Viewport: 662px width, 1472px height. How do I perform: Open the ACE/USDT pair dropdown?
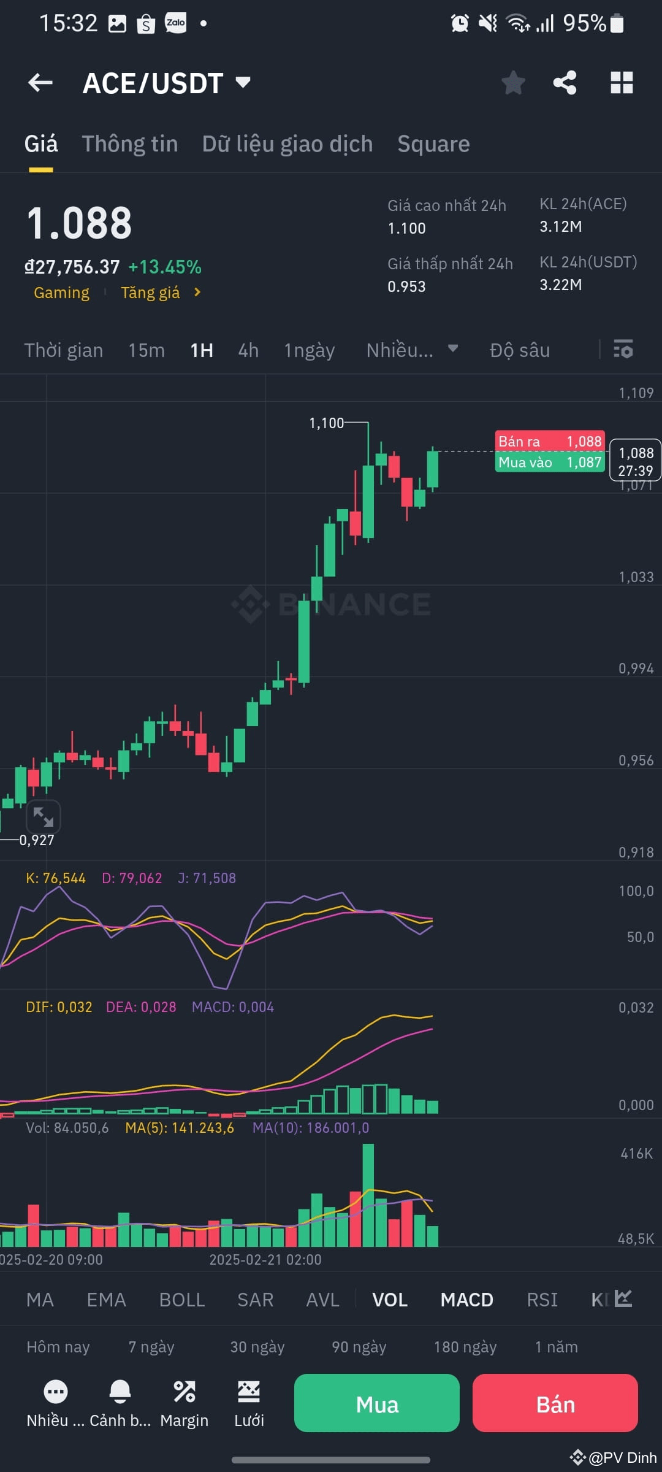165,83
